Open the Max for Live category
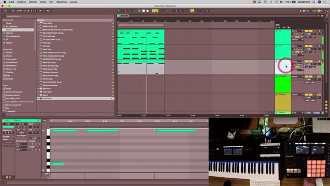The image size is (330, 186). (11, 69)
